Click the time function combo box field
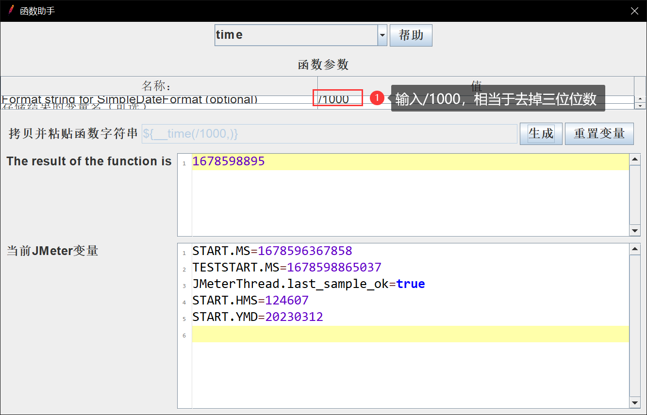Viewport: 647px width, 415px height. [296, 35]
